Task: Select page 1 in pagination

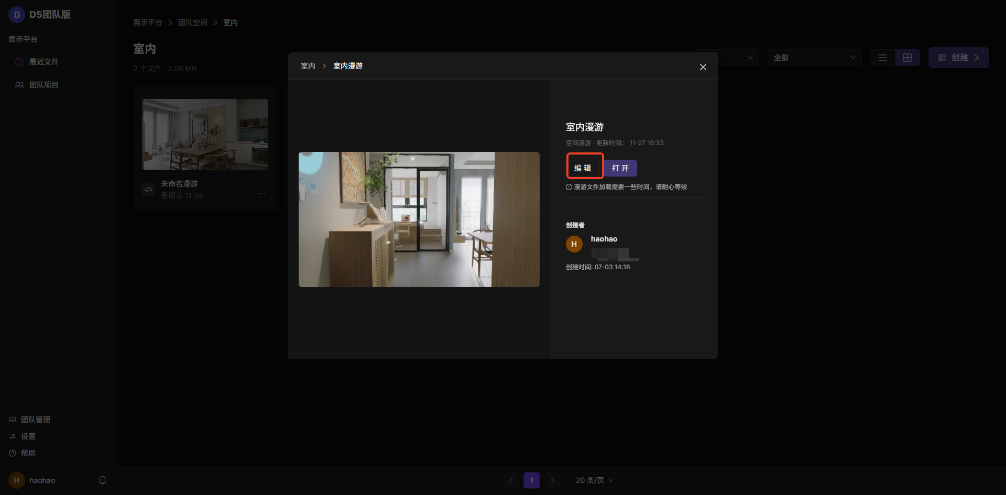Action: point(532,480)
